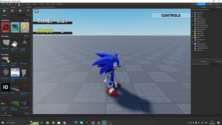The height and width of the screenshot is (125, 222).
Task: Click See All next to Categories
Action: pos(26,20)
